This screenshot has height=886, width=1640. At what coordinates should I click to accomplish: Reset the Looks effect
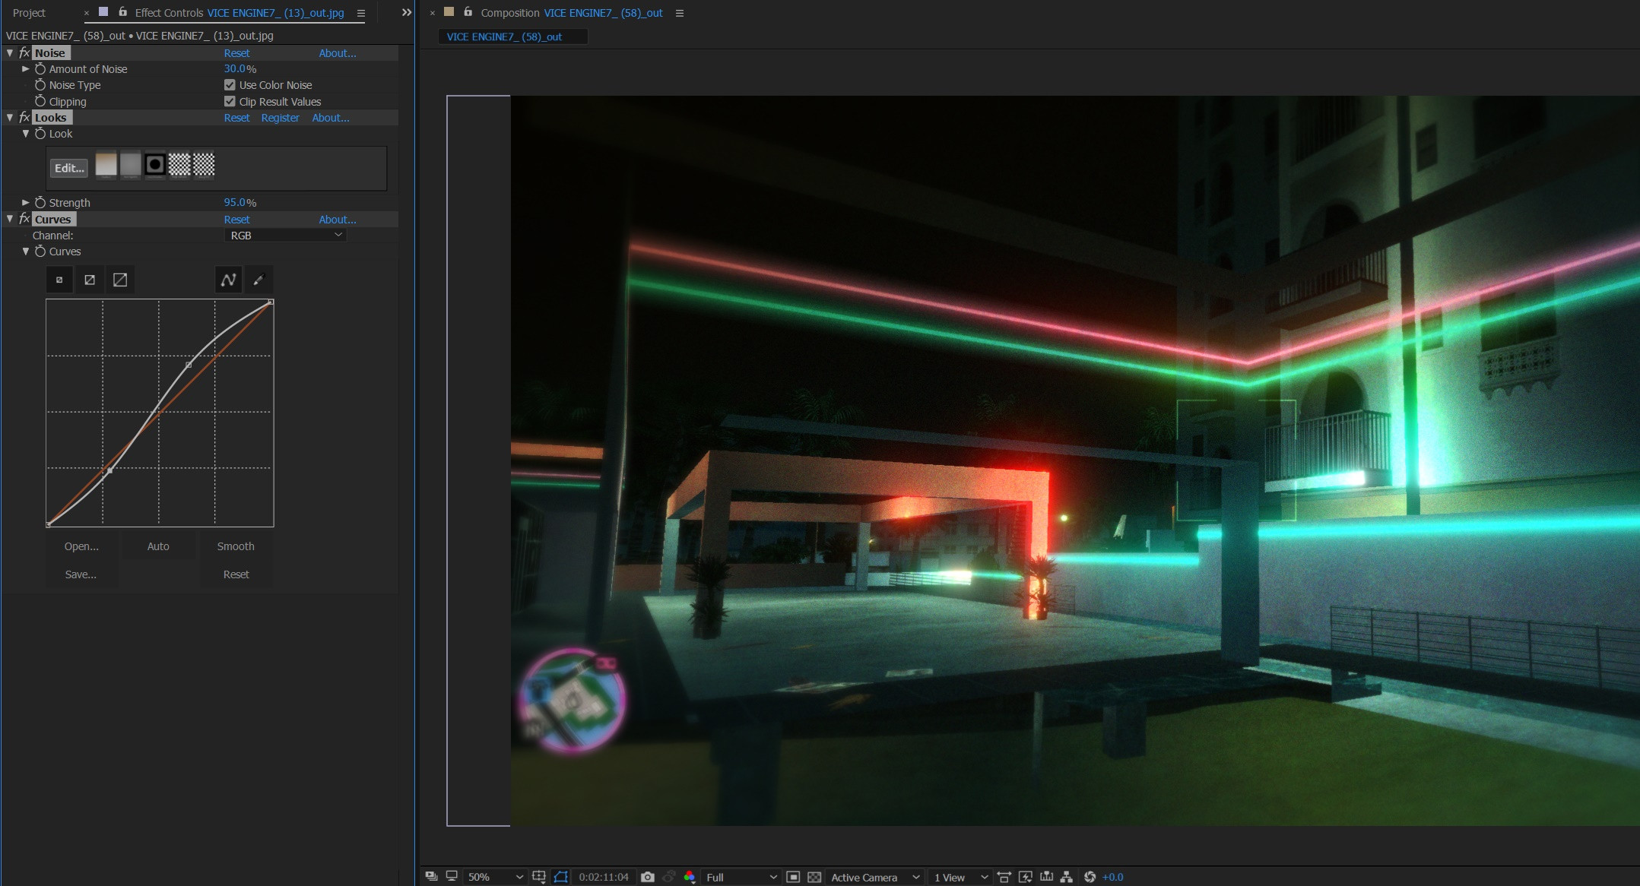tap(236, 118)
